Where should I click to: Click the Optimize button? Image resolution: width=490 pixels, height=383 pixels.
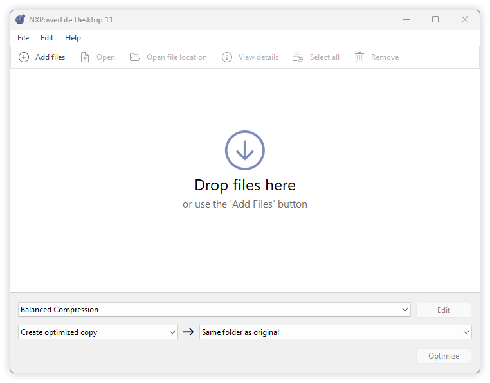(x=444, y=356)
